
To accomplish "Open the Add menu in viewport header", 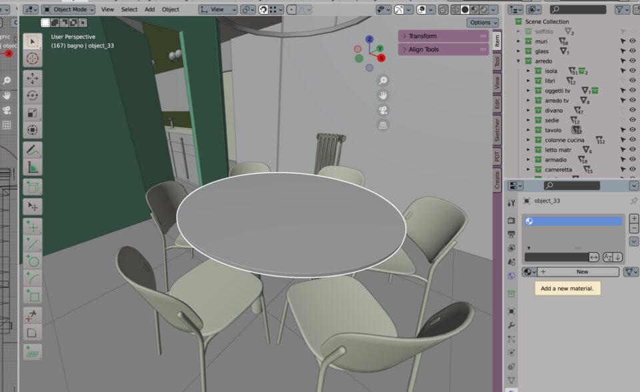I will 150,9.
